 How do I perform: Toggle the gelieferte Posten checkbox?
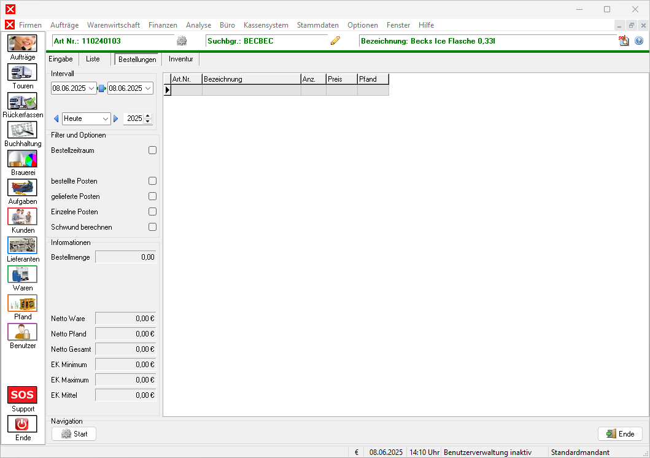[x=152, y=196]
